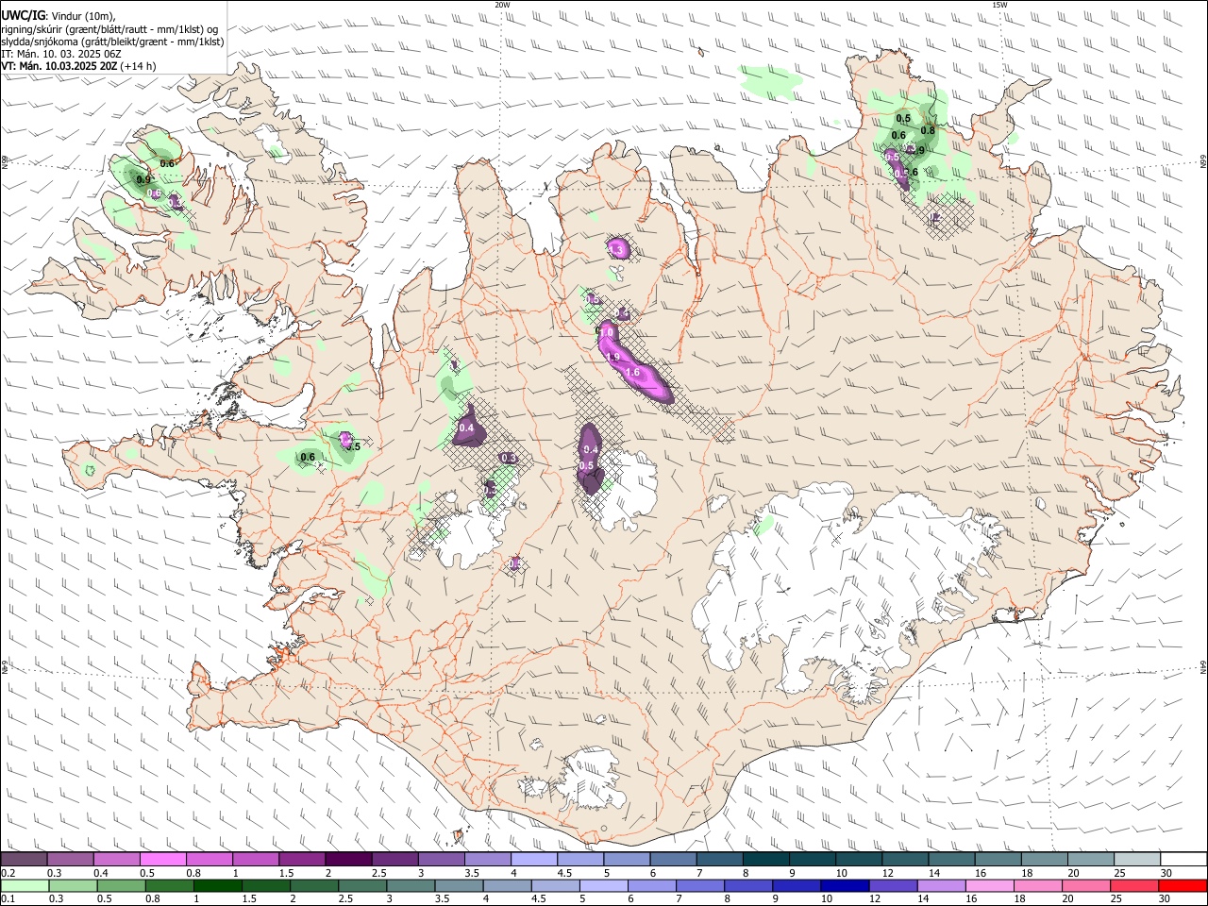Click the 1.9 precipitation value on map
Viewport: 1208px width, 906px height.
612,357
